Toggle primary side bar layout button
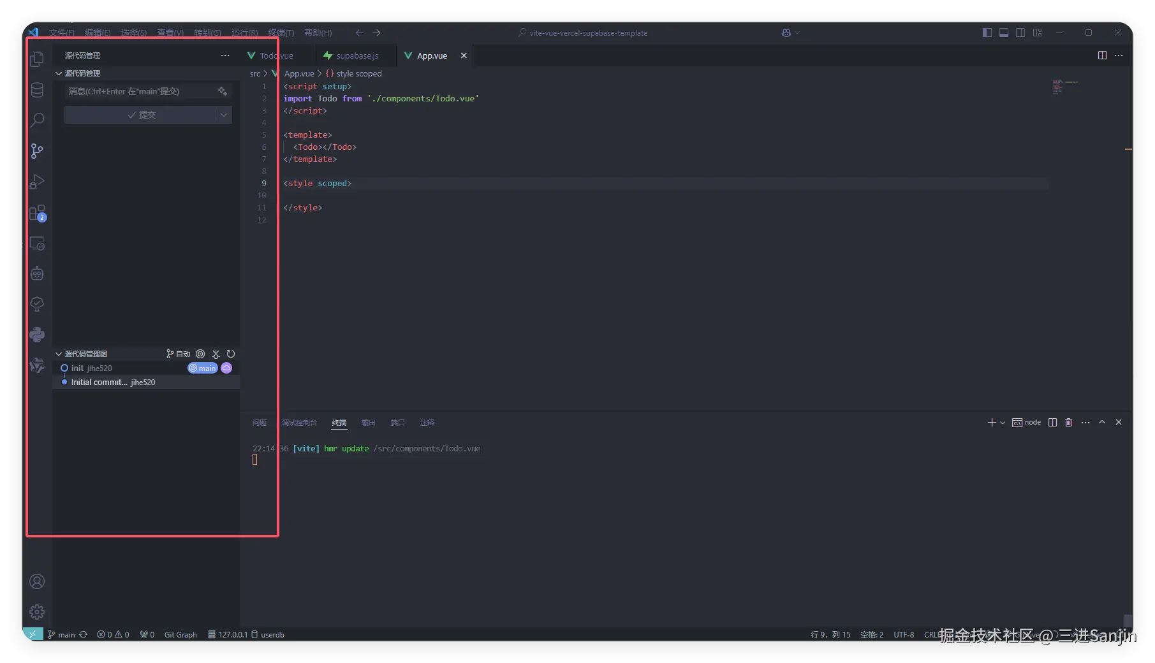The image size is (1155, 663). pyautogui.click(x=987, y=33)
